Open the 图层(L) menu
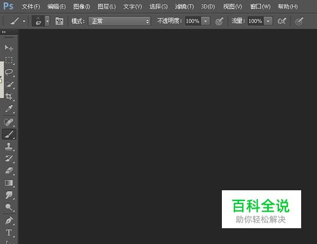Viewport: 317px width, 244px height. [x=107, y=6]
